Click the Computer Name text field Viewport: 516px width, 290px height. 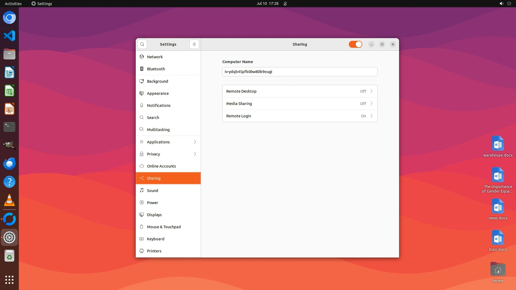(x=300, y=72)
